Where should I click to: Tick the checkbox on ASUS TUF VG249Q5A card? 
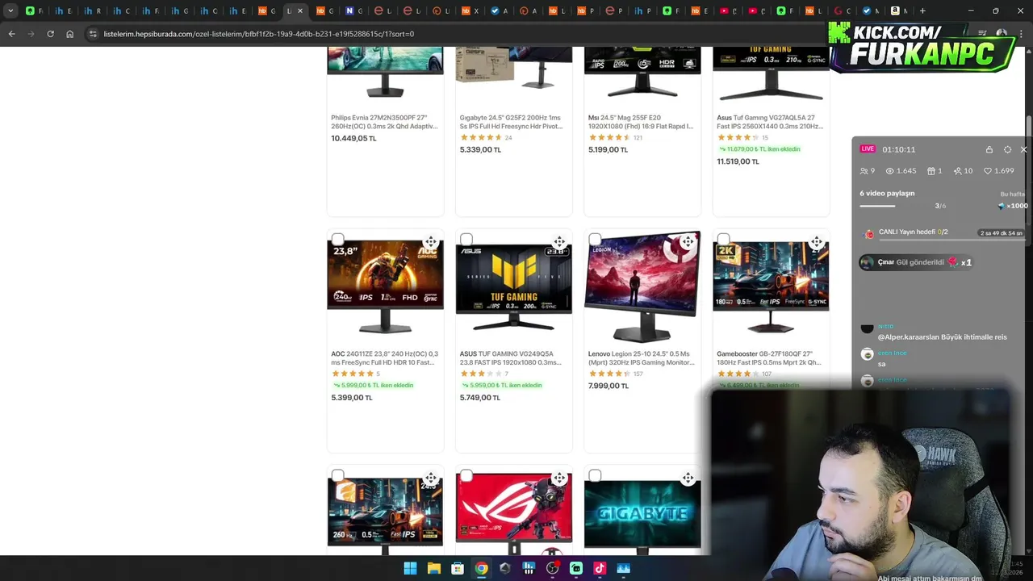[466, 240]
